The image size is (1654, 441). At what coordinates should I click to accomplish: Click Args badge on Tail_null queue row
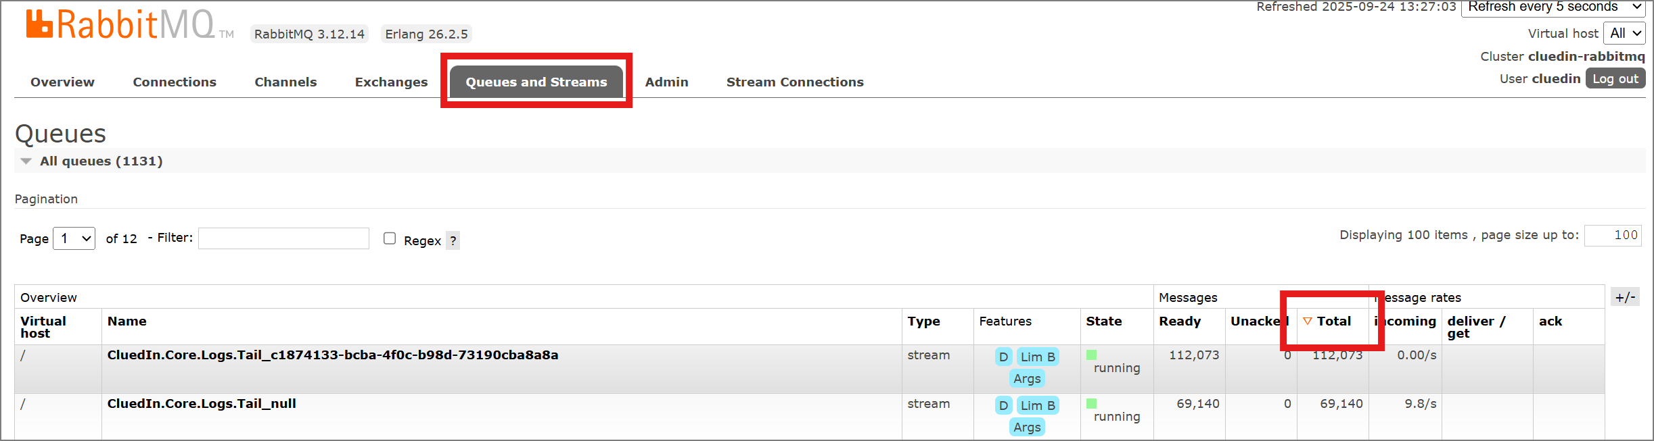pyautogui.click(x=1026, y=427)
